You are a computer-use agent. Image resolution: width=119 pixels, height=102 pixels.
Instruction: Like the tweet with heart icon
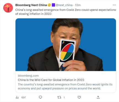pyautogui.click(x=79, y=97)
